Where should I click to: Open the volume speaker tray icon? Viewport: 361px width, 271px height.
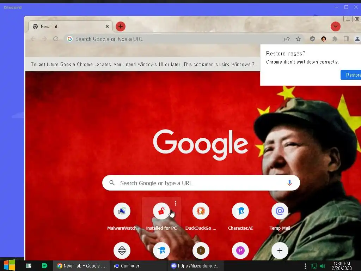click(322, 266)
